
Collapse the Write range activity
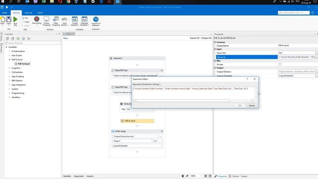162,131
